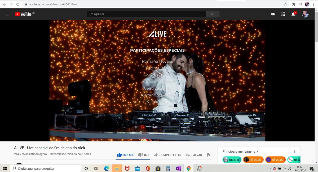Open Microsoft Office from taskbar
The height and width of the screenshot is (172, 318).
tap(148, 168)
